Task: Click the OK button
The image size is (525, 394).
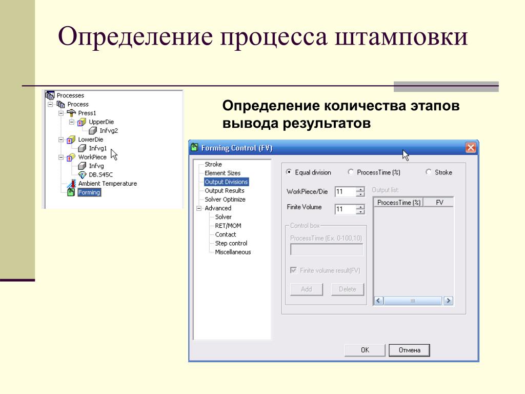Action: click(365, 350)
